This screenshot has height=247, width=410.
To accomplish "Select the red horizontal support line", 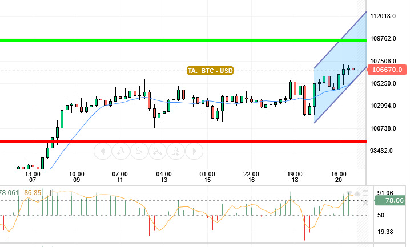I will point(183,141).
